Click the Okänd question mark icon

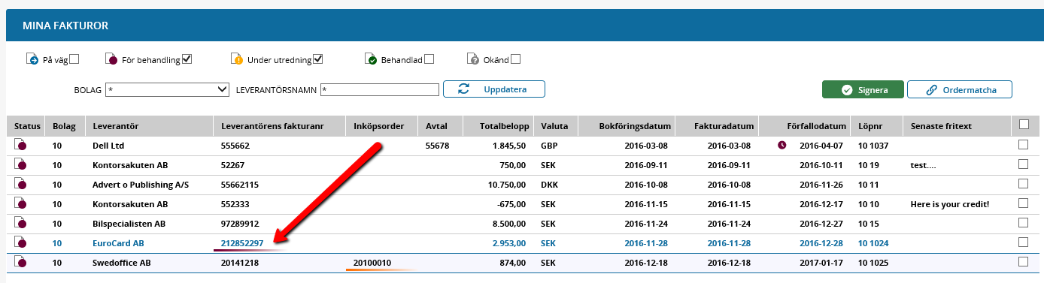pos(473,59)
